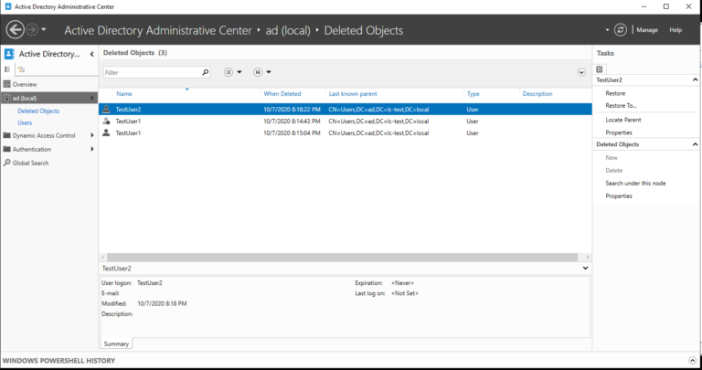Expand Authentication submenu arrow
This screenshot has height=370, width=702.
tap(92, 149)
